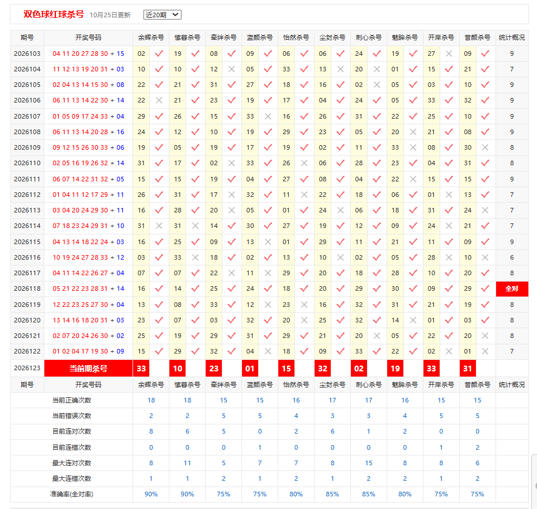Select the current 尘封杀号 kill number 32

pyautogui.click(x=323, y=369)
